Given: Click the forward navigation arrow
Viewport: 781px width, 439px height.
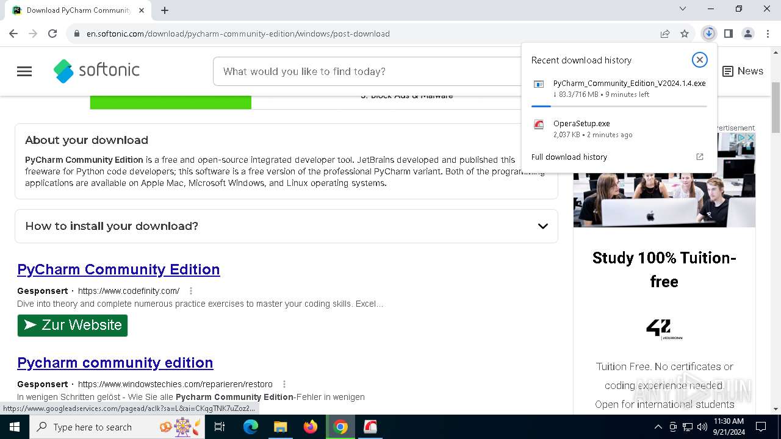Looking at the screenshot, I should 33,34.
